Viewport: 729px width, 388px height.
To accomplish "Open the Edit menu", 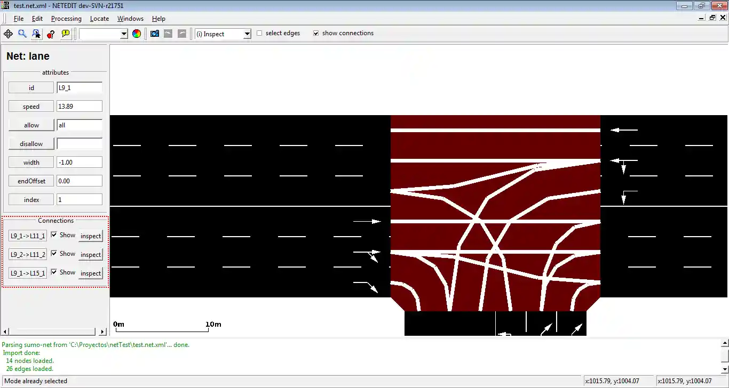I will point(37,19).
